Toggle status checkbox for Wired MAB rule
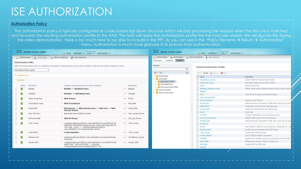 coord(22,109)
